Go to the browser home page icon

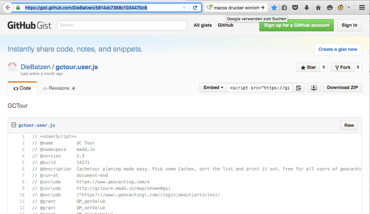tap(318, 8)
